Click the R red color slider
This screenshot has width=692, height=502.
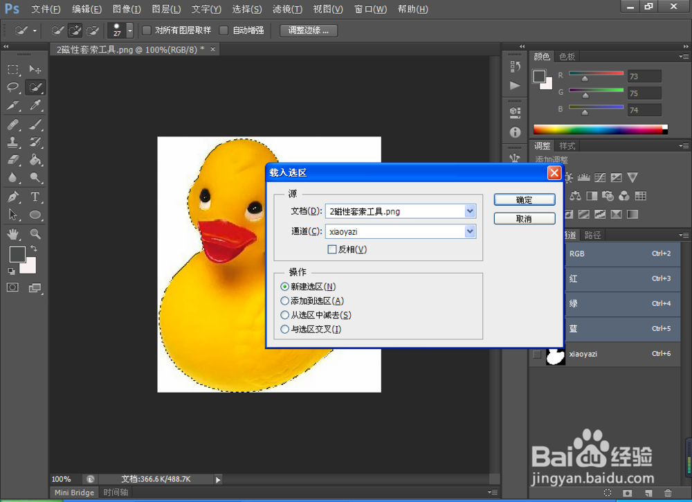pyautogui.click(x=597, y=73)
